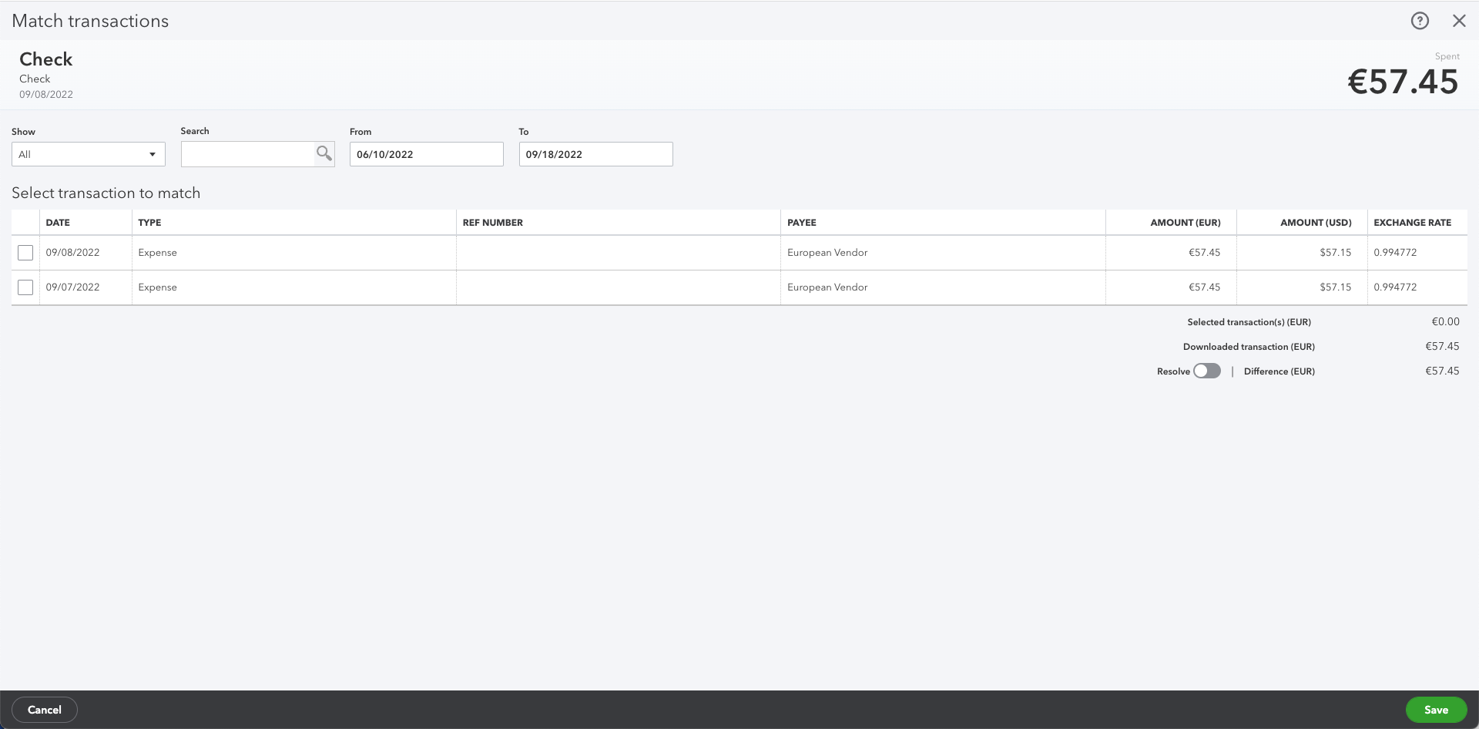Select checkbox for 09/08/2022 Expense row

point(25,253)
